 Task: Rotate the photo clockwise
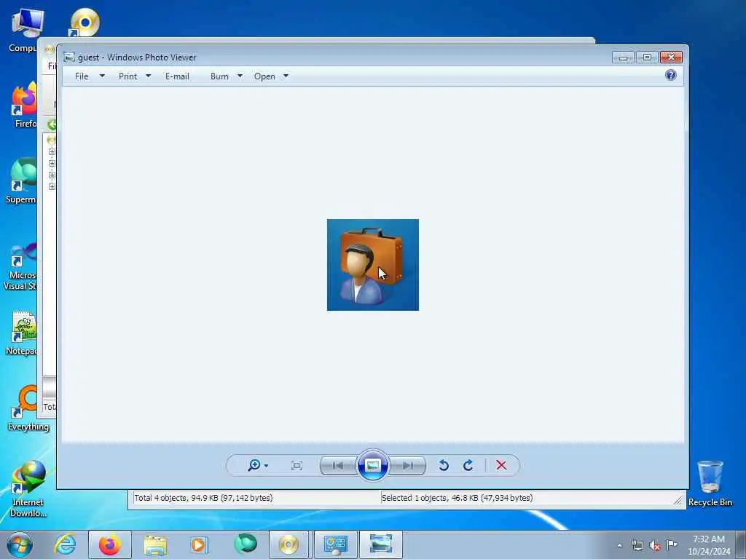pyautogui.click(x=468, y=465)
